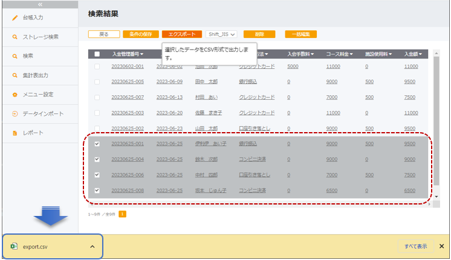Click the scrollbar up arrow of the table

(x=436, y=53)
